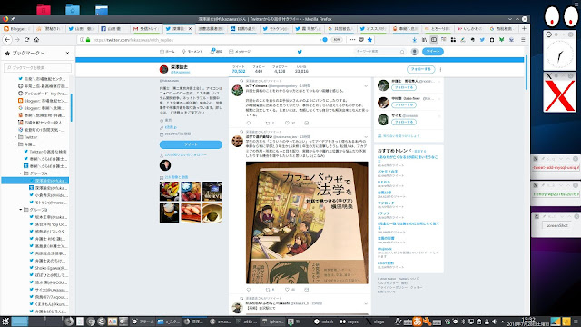Click the Twitter extension icon in toolbar
Image resolution: width=581 pixels, height=327 pixels.
(482, 40)
